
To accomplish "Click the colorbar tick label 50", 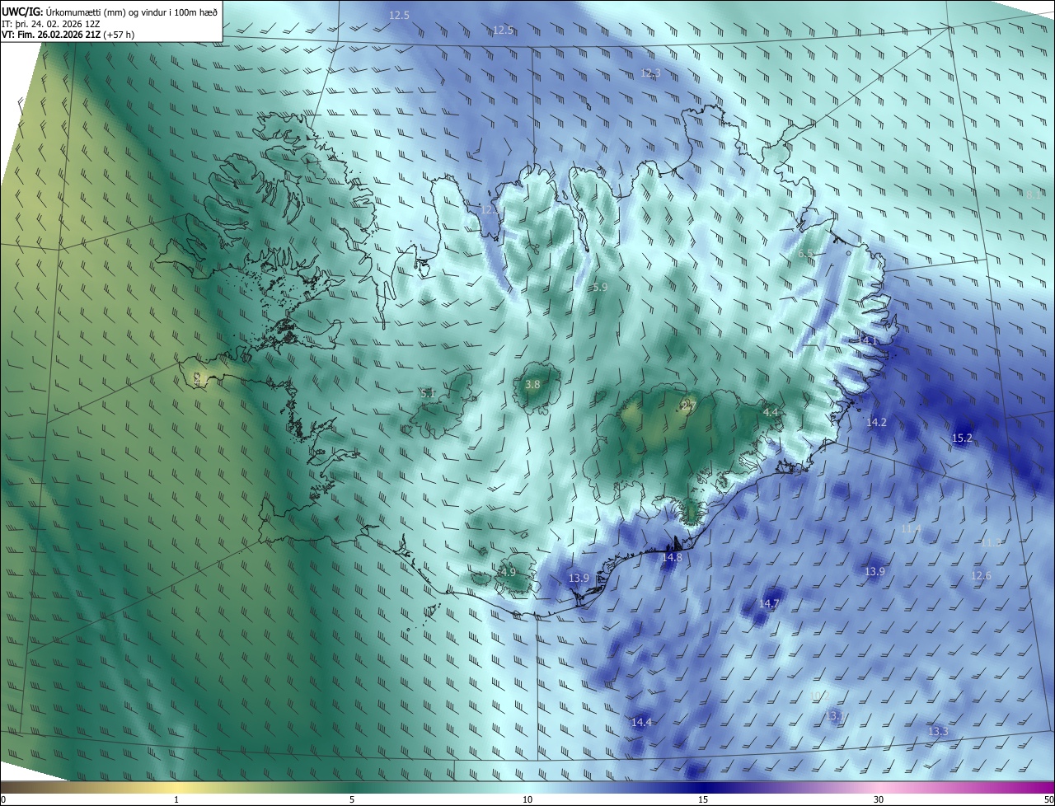I will pyautogui.click(x=1048, y=800).
